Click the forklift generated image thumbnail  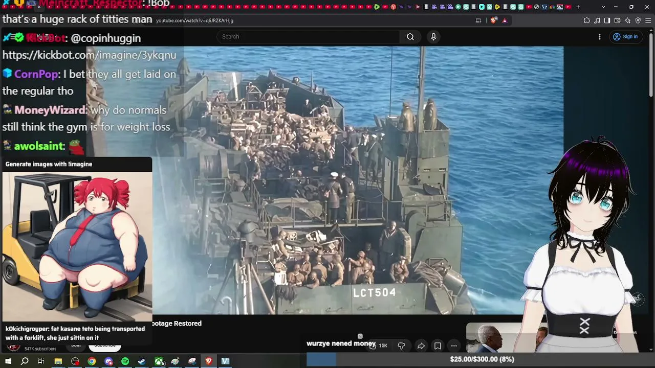(77, 246)
